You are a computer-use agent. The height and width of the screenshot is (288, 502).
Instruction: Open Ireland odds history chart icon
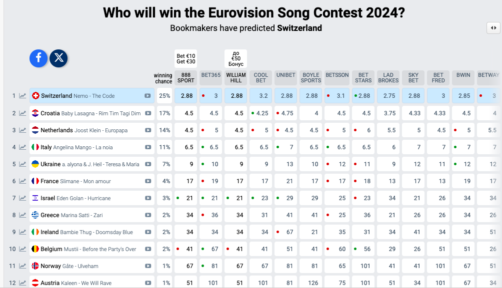coord(22,232)
